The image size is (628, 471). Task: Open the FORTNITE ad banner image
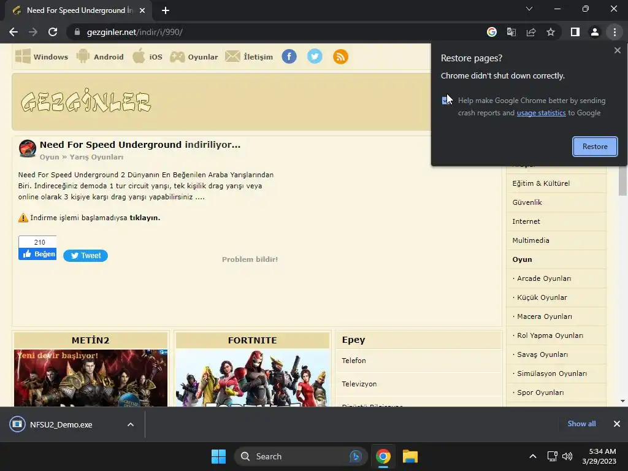(x=252, y=378)
